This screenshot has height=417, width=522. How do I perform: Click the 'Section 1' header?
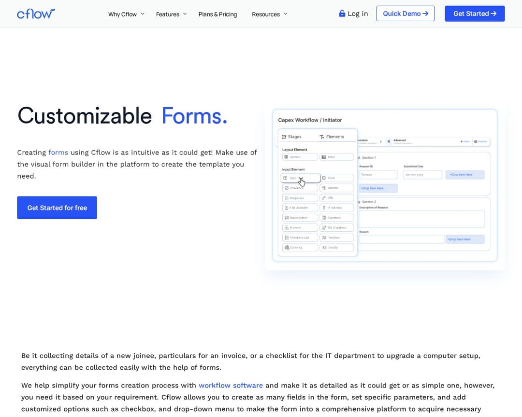[368, 158]
